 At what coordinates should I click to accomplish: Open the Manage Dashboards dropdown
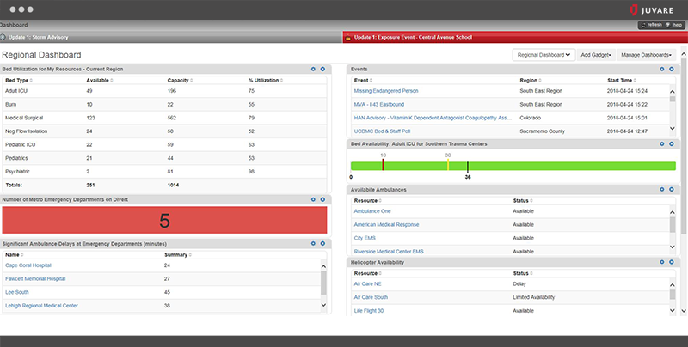(x=646, y=55)
